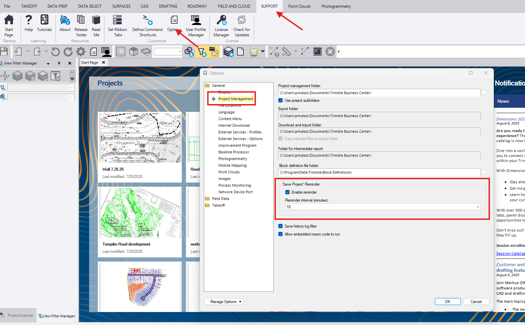Toggle Save history log files
This screenshot has height=325, width=525.
coord(281,226)
